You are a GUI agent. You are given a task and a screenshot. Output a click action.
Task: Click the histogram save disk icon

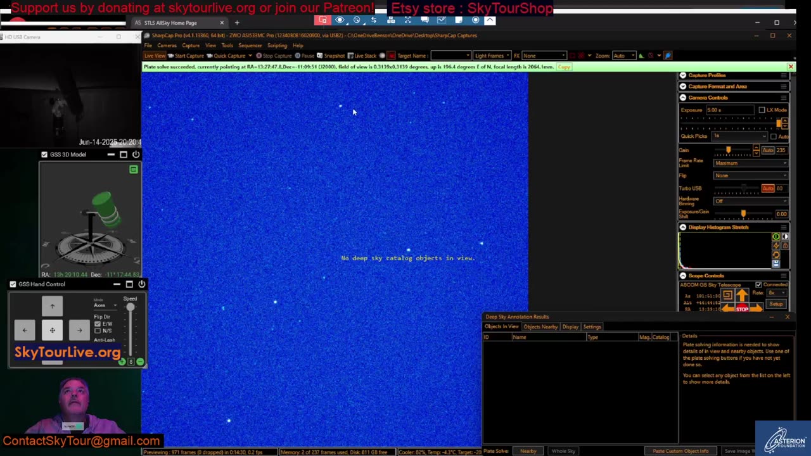(x=776, y=263)
